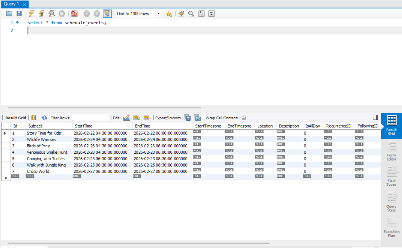Screen dimensions: 402x248
Task: Select the 'Croco World' cell
Action: (x=49, y=171)
